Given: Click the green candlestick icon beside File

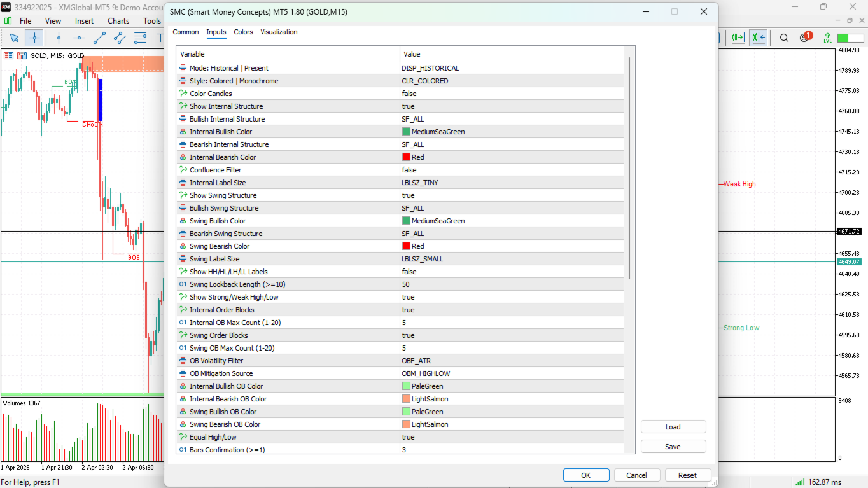Looking at the screenshot, I should pyautogui.click(x=8, y=21).
